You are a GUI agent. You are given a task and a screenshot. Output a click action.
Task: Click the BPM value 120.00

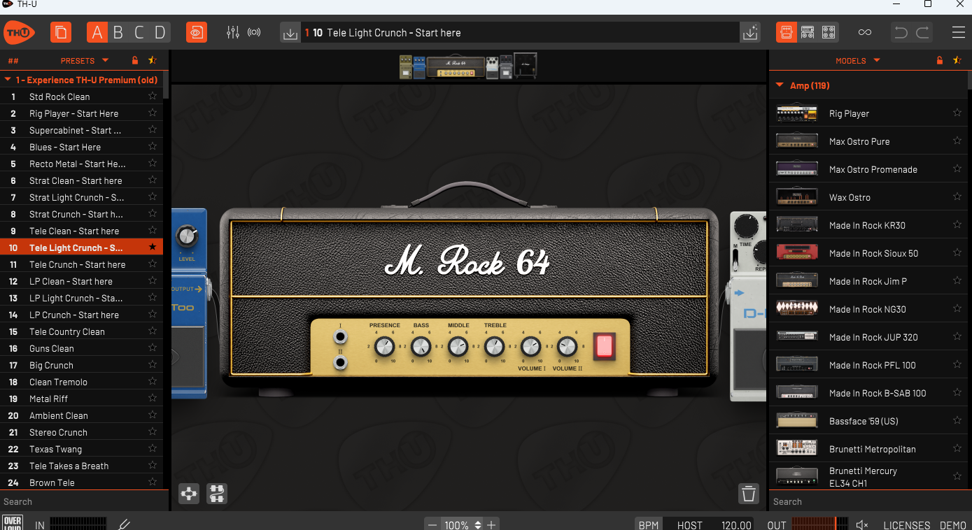click(736, 525)
